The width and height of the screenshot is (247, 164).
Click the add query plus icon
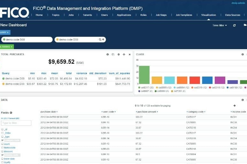pyautogui.click(x=103, y=40)
